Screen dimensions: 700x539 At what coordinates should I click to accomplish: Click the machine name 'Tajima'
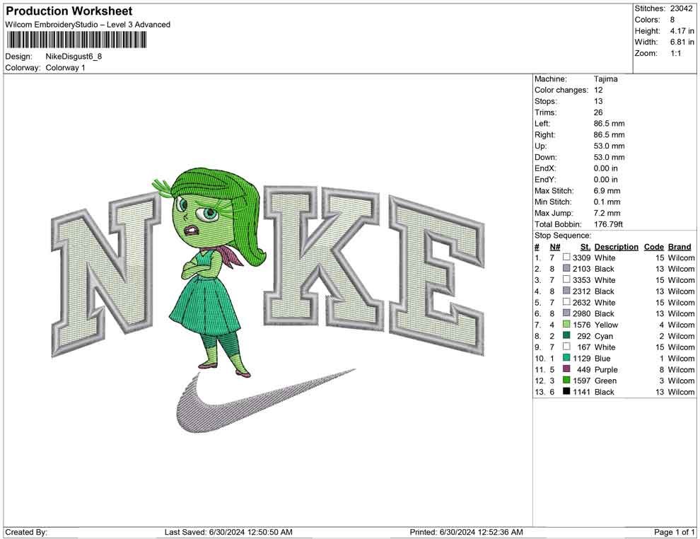pos(606,79)
